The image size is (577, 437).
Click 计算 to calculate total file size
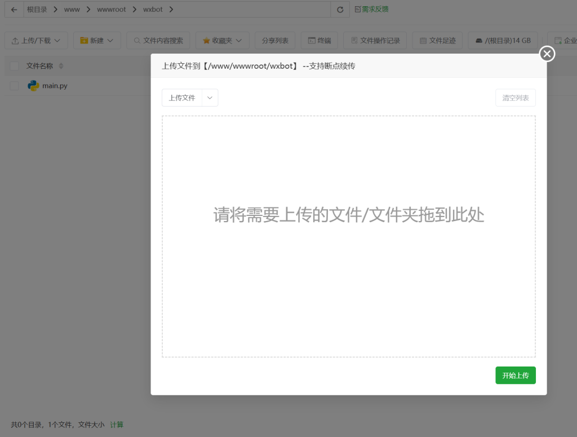point(116,425)
